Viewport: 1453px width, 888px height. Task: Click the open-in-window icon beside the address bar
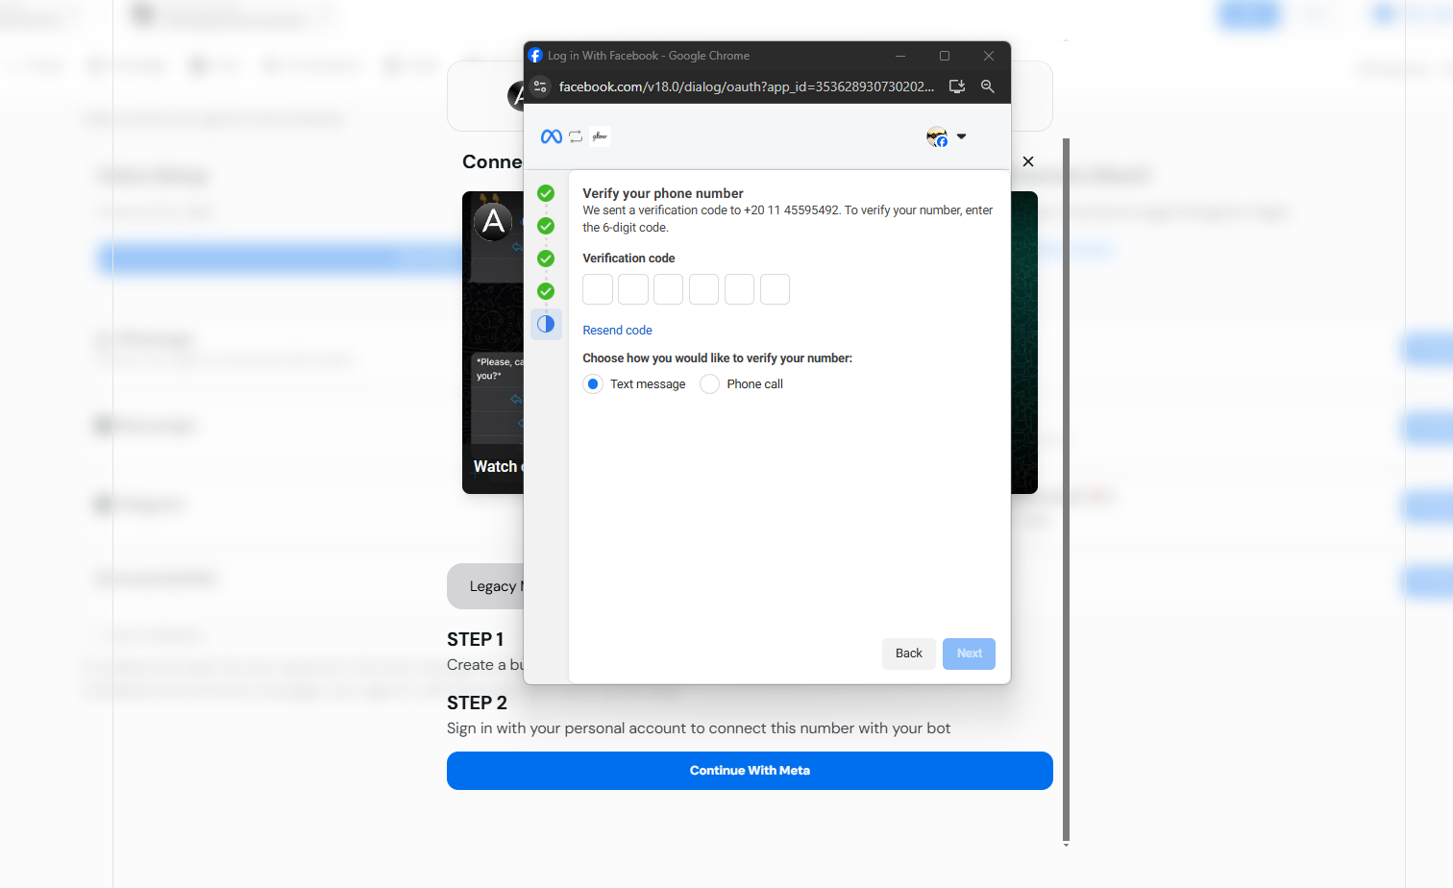956,86
